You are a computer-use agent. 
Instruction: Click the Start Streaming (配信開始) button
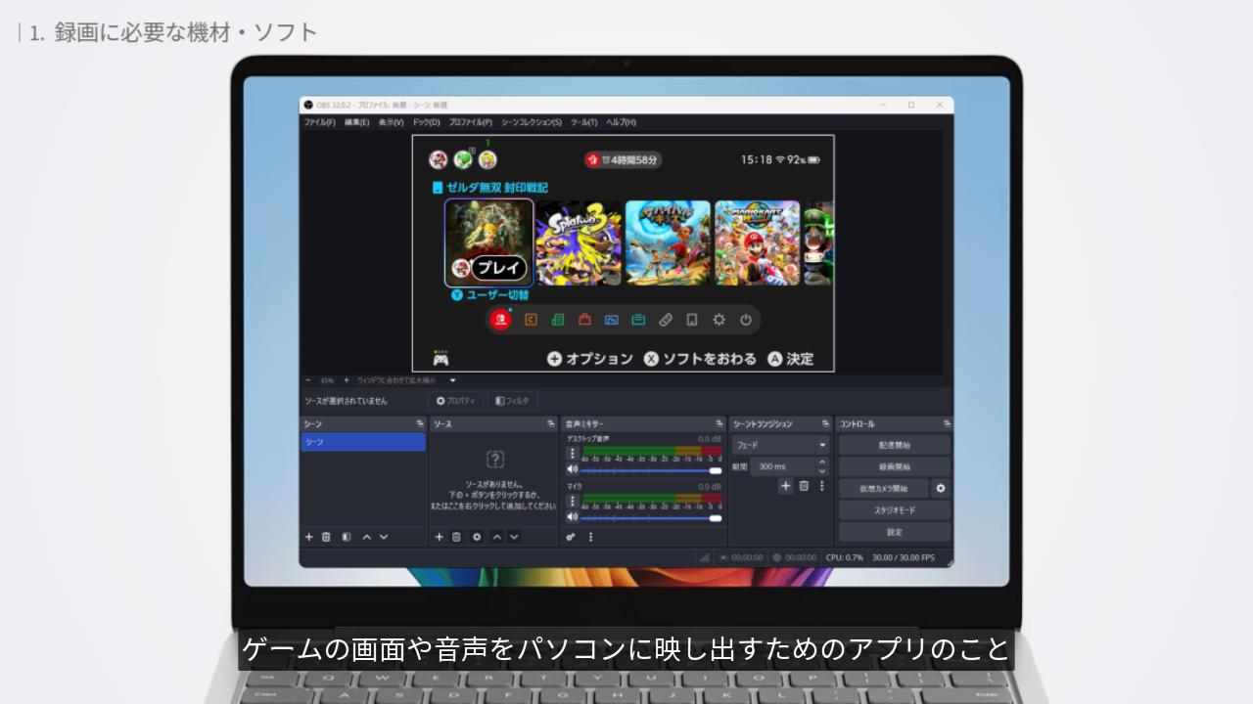coord(894,445)
